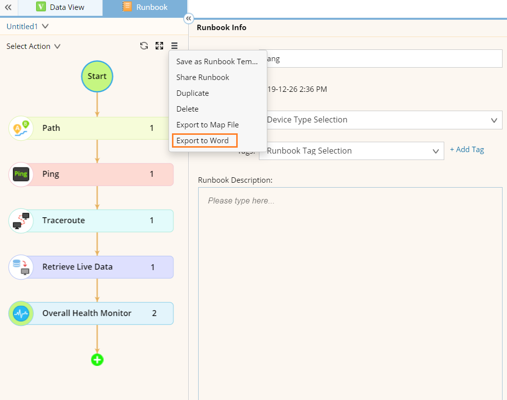The height and width of the screenshot is (400, 507).
Task: Choose Export to Word menu item
Action: (203, 141)
